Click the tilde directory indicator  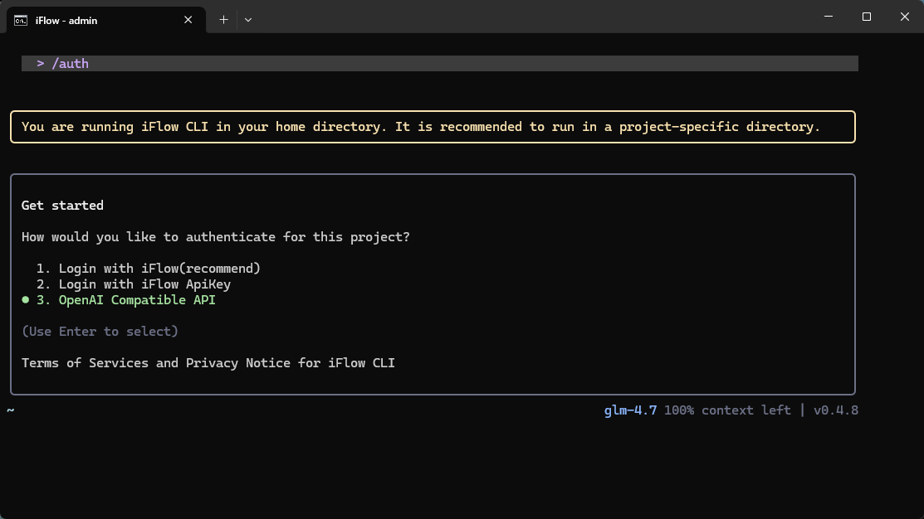pyautogui.click(x=11, y=410)
